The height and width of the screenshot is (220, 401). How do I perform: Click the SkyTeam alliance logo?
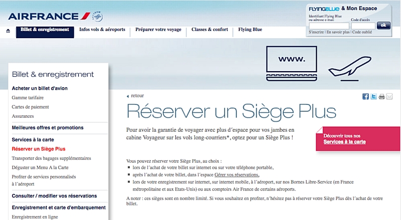(97, 17)
